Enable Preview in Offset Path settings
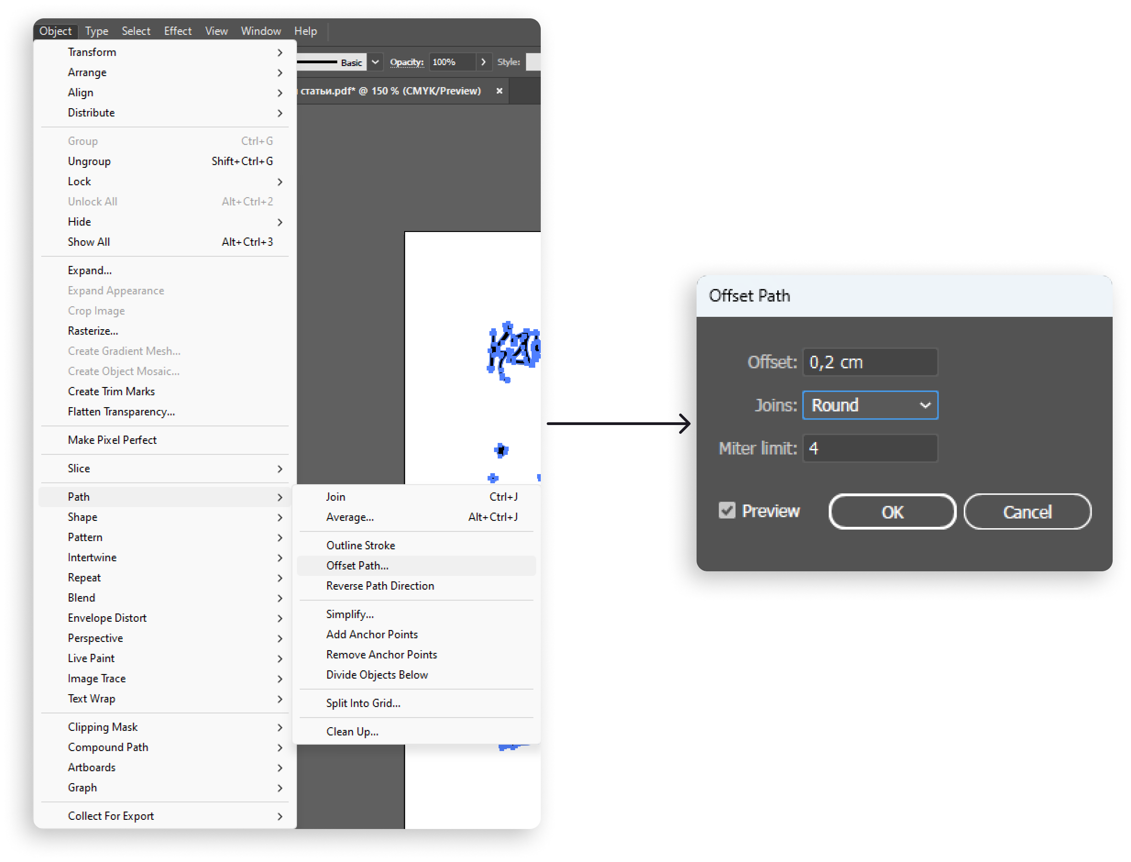The height and width of the screenshot is (862, 1131). tap(728, 512)
